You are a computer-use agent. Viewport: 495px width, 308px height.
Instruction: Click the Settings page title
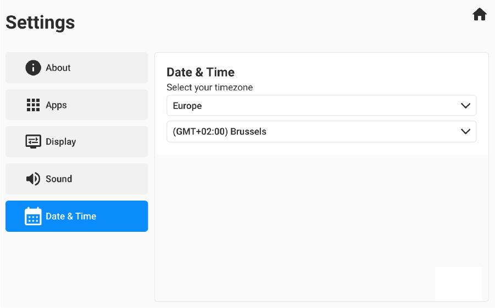[x=40, y=23]
